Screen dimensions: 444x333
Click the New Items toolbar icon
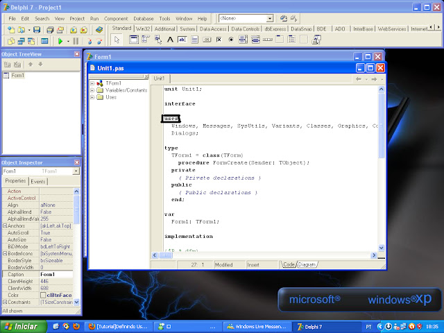coord(11,30)
